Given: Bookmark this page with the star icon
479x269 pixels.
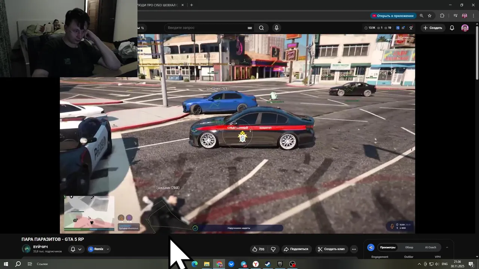Looking at the screenshot, I should click(x=430, y=16).
